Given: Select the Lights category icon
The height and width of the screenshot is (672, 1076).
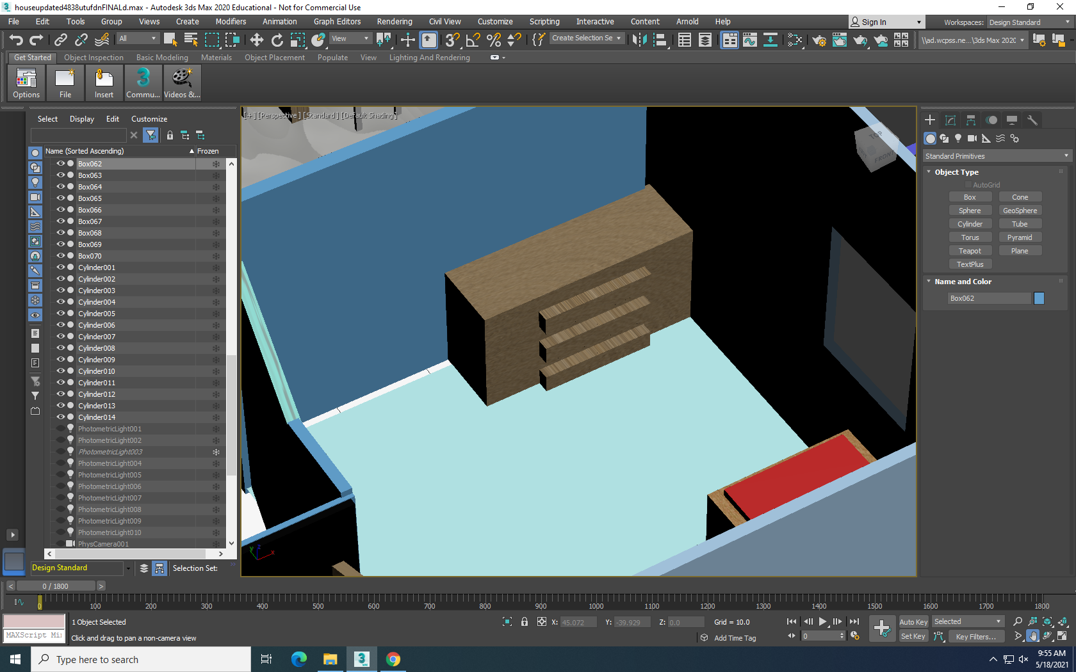Looking at the screenshot, I should click(958, 138).
